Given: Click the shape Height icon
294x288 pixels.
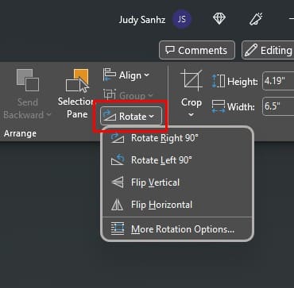Looking at the screenshot, I should (219, 81).
